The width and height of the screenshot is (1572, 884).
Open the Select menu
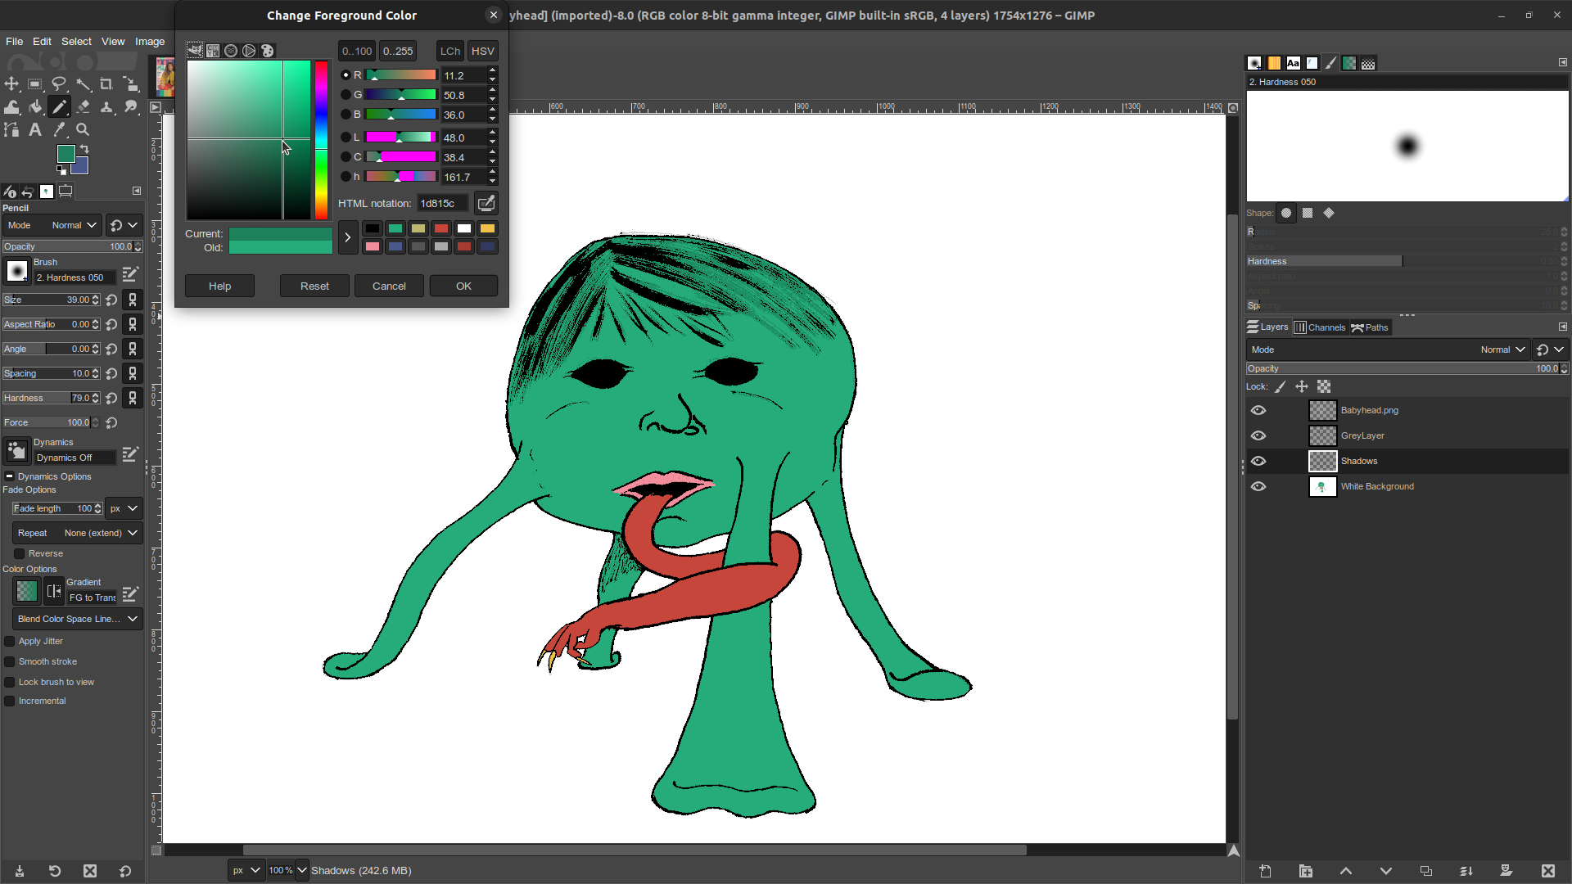[x=76, y=41]
